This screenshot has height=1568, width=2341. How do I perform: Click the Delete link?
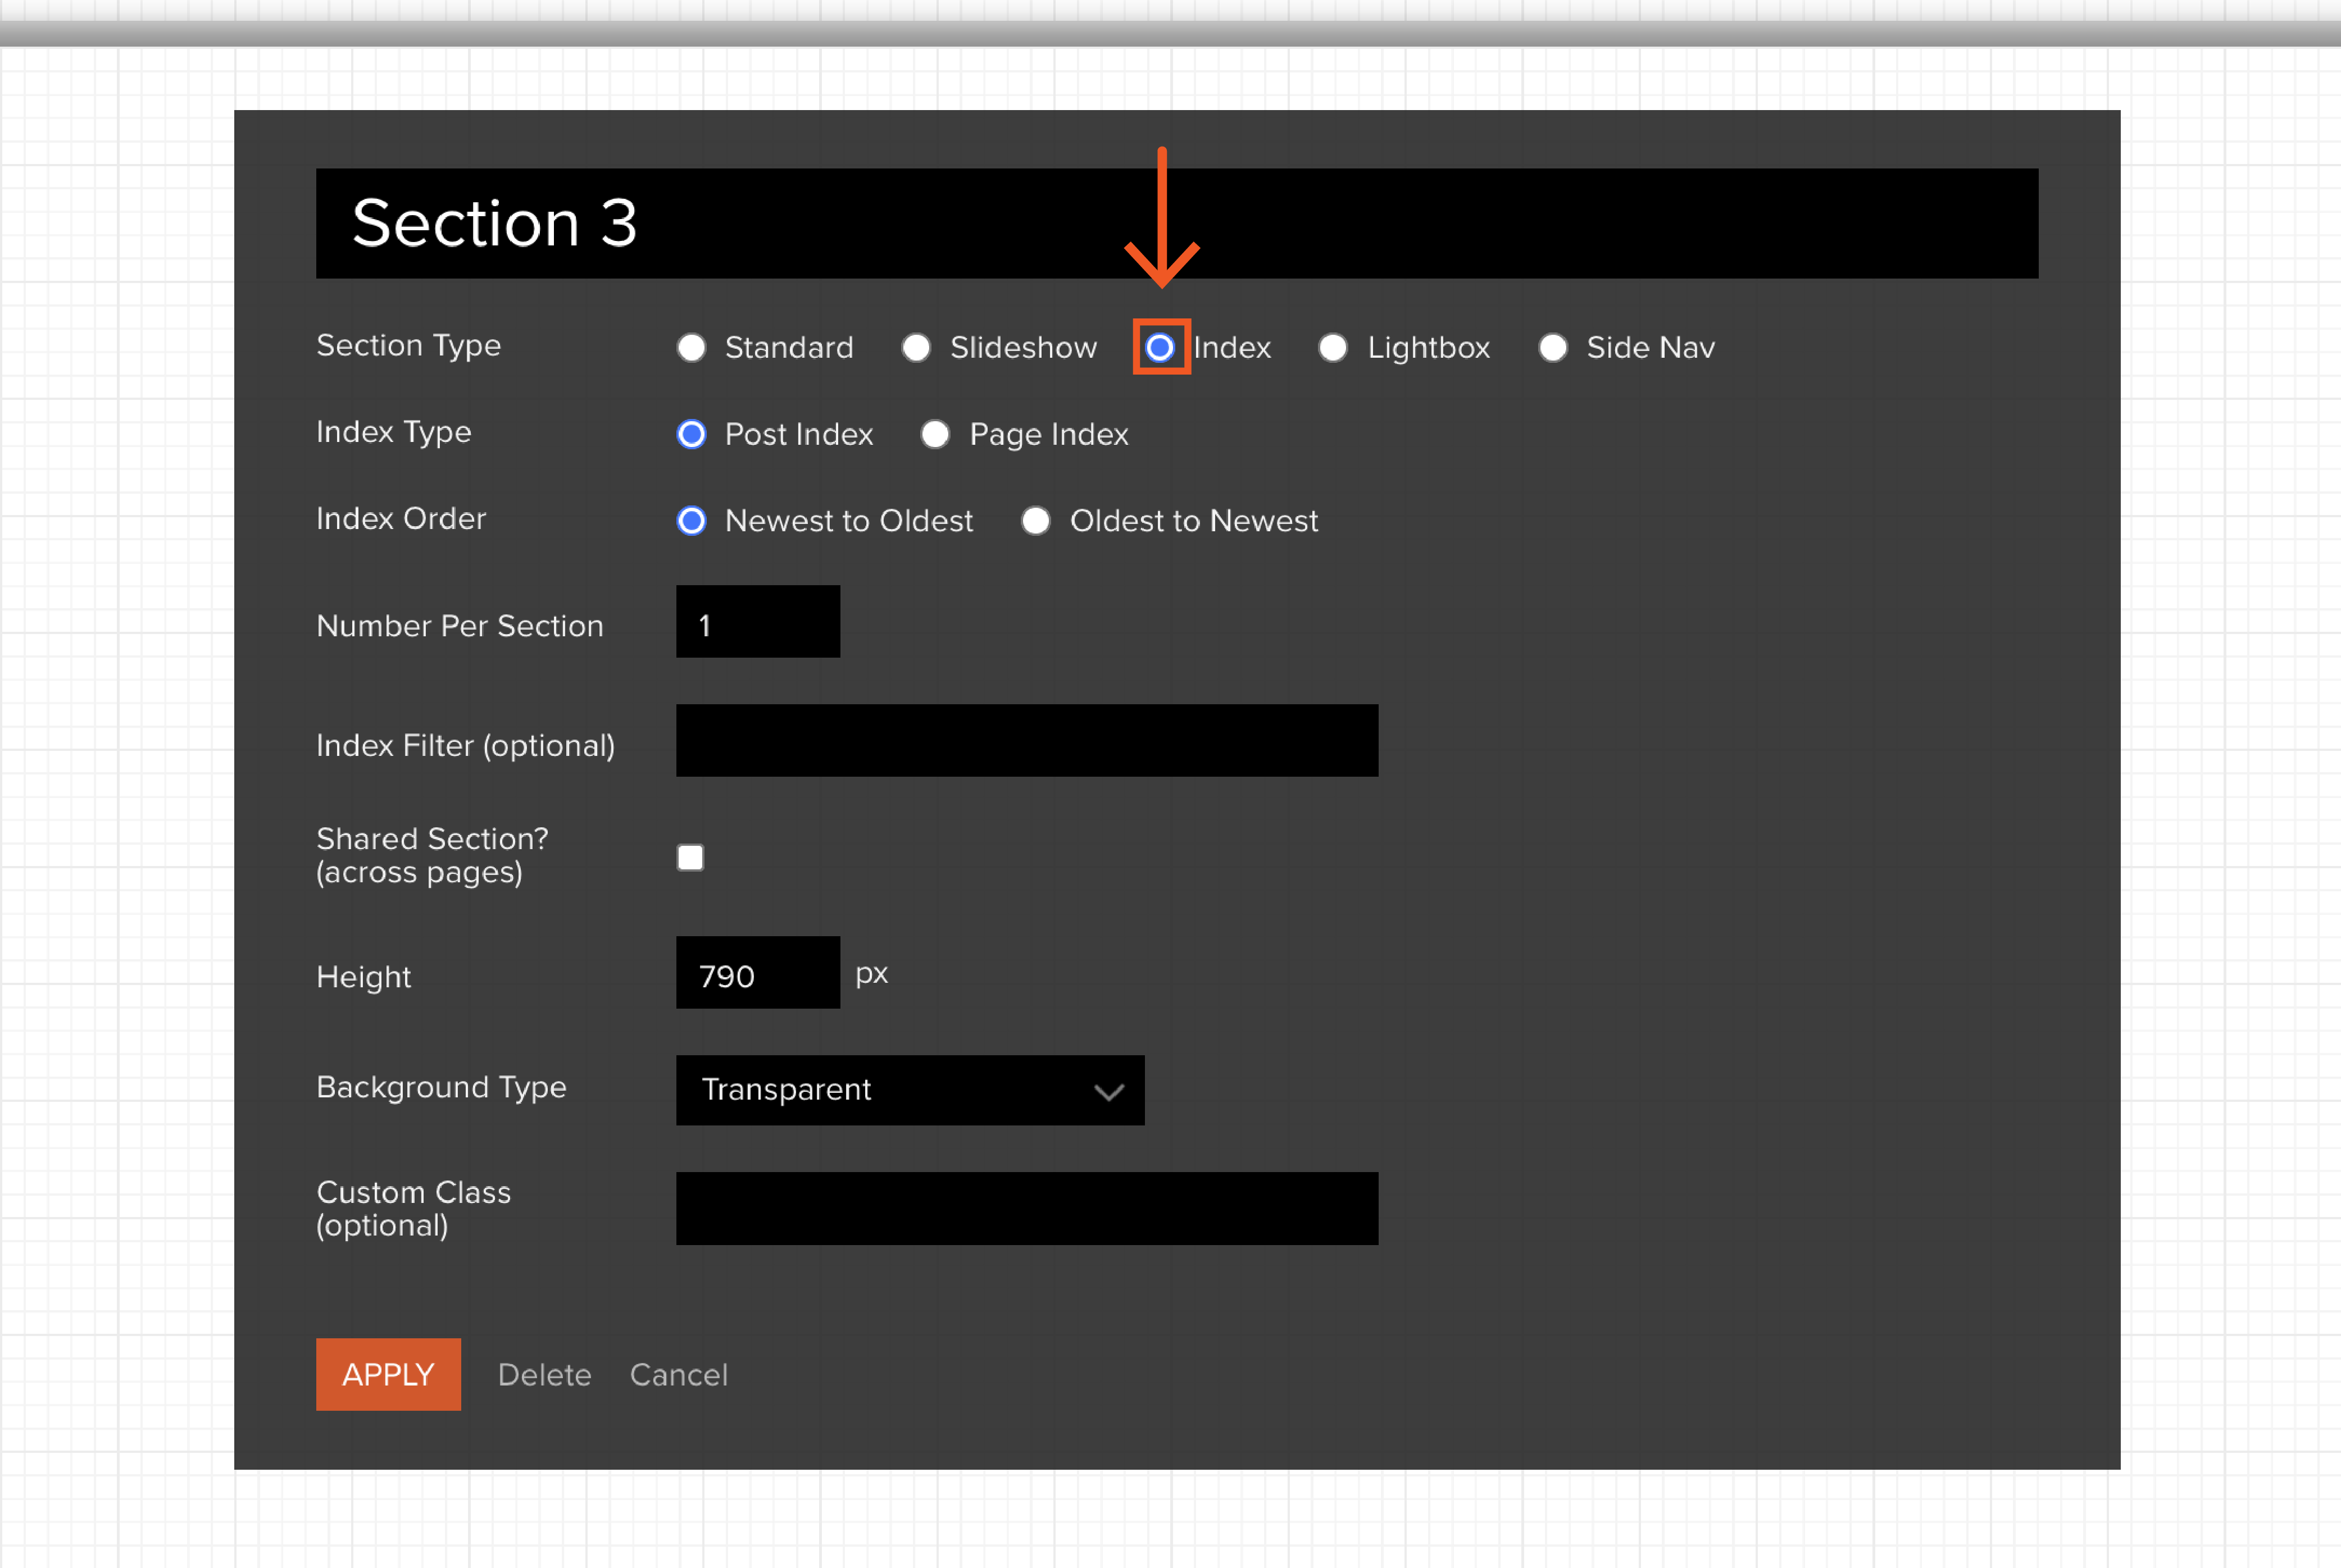544,1375
